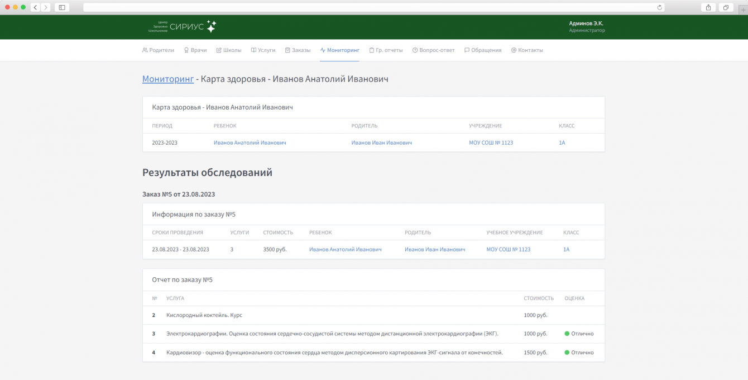
Task: Click the browser address bar
Action: (x=368, y=7)
